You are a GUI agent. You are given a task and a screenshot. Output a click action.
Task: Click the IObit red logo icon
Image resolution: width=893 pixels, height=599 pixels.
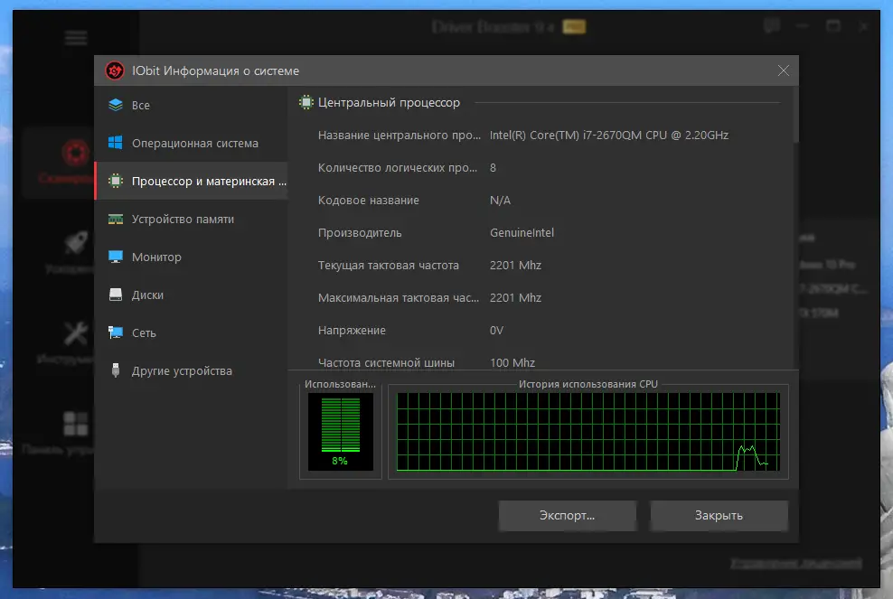pos(115,70)
